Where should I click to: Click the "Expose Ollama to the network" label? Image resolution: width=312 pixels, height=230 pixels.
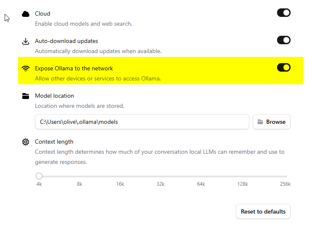click(74, 68)
